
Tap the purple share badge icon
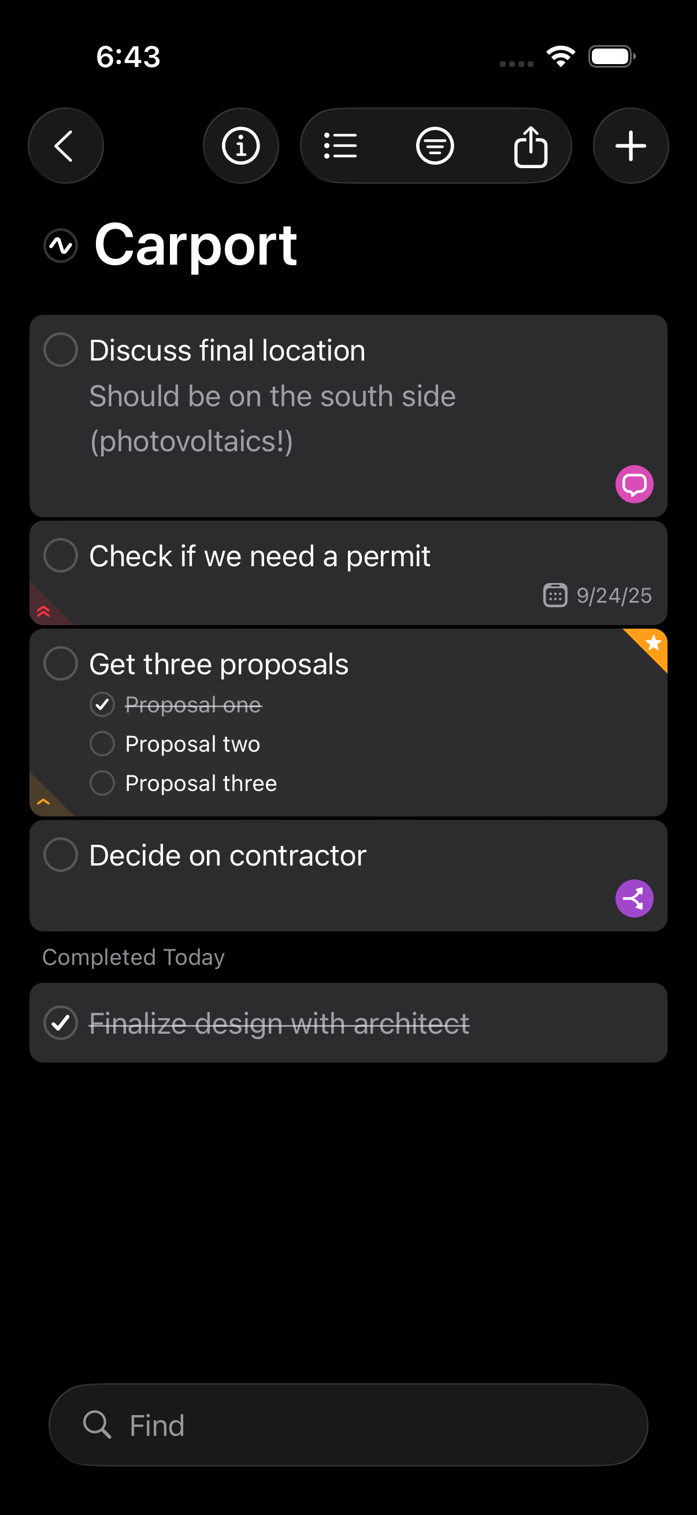634,898
